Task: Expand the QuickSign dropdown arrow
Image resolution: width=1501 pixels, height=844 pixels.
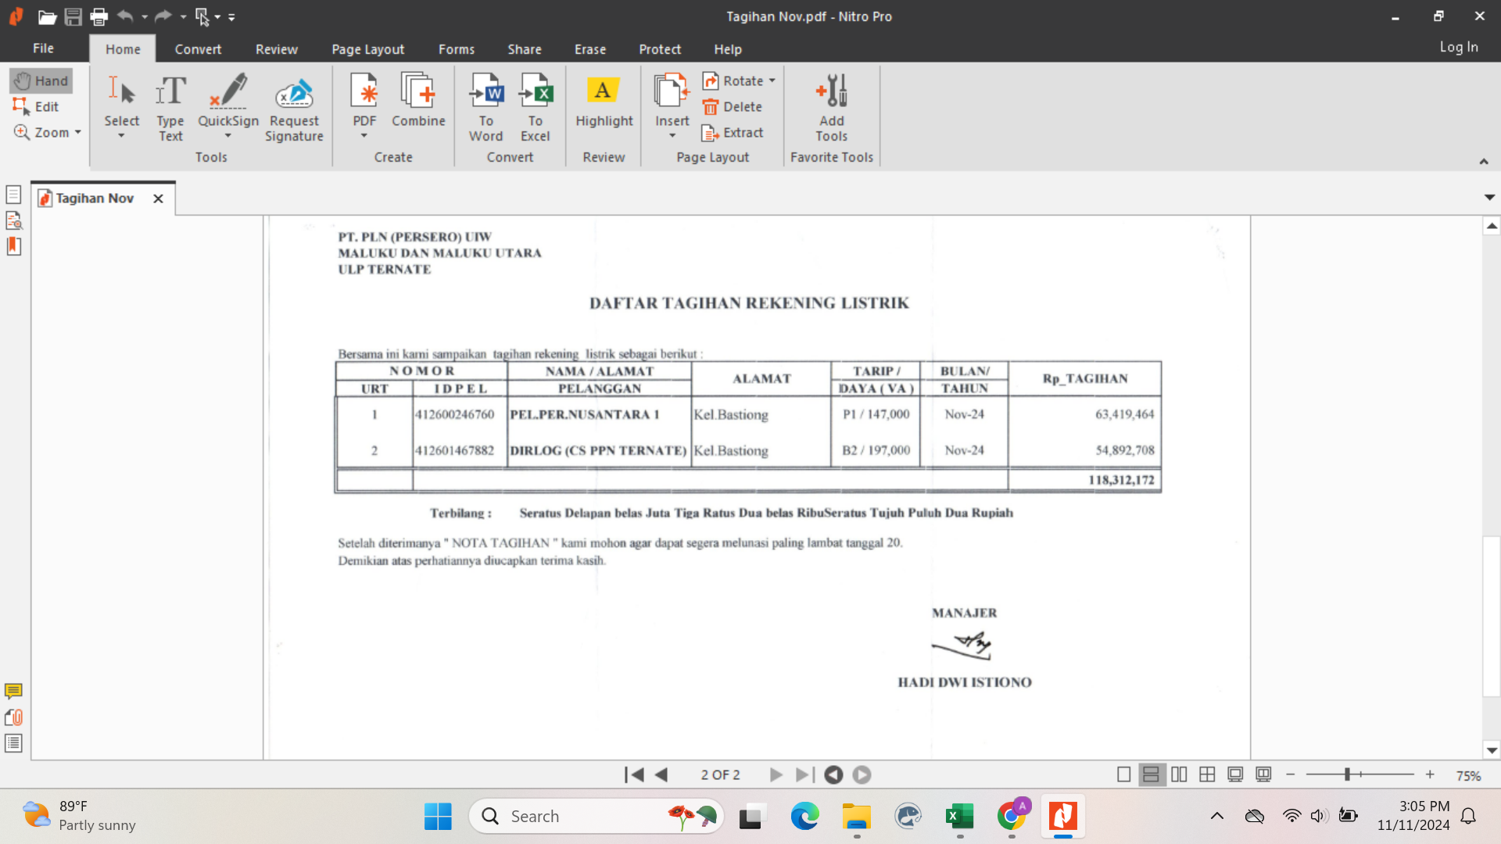Action: 228,136
